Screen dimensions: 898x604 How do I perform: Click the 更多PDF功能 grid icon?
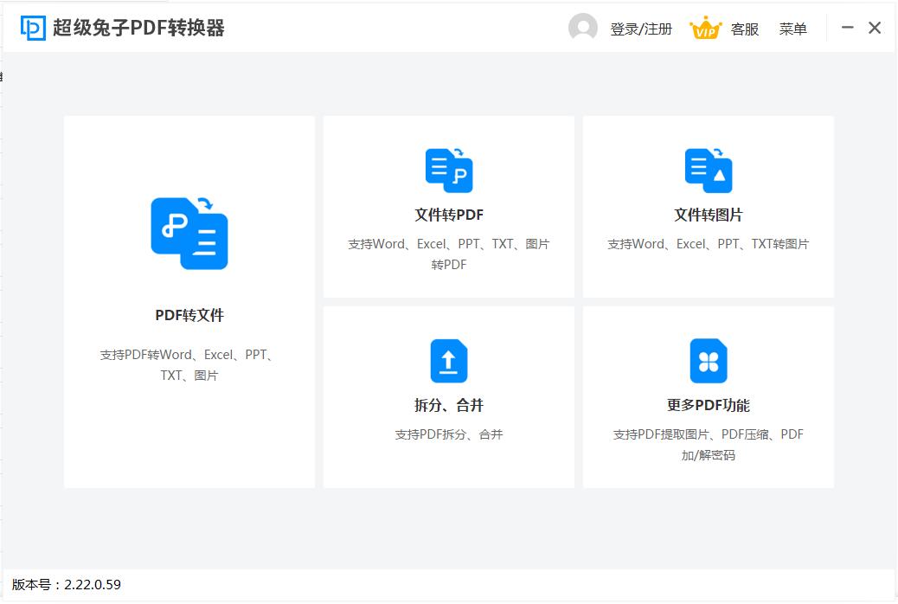pyautogui.click(x=708, y=361)
